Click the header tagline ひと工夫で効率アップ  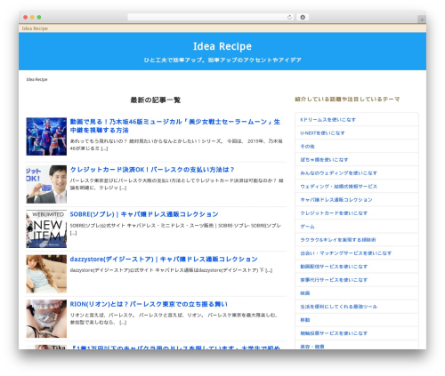click(x=222, y=60)
